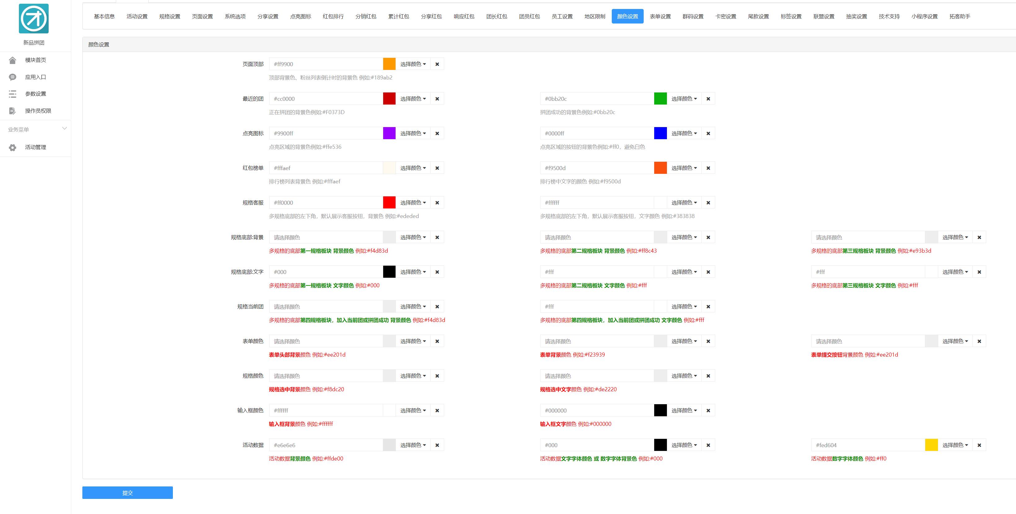Switch to the 活动设置 tab
Image resolution: width=1016 pixels, height=514 pixels.
point(137,16)
